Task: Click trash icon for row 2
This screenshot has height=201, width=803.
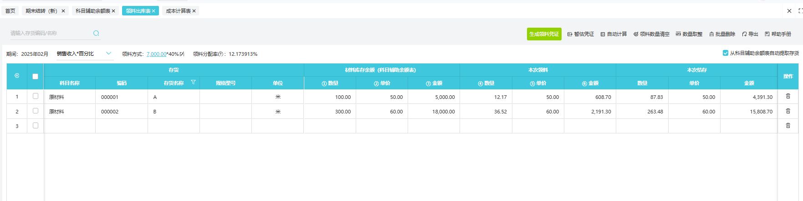Action: click(788, 111)
